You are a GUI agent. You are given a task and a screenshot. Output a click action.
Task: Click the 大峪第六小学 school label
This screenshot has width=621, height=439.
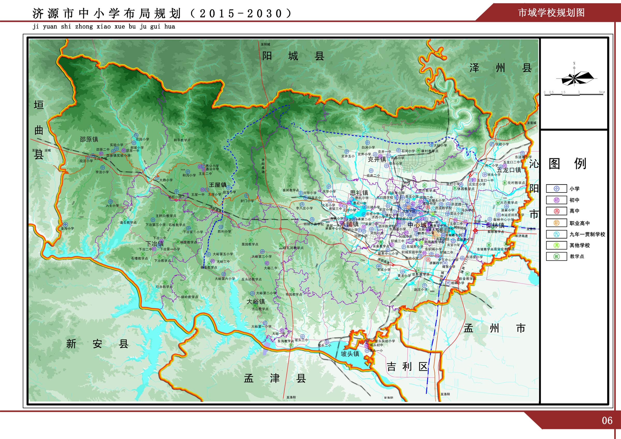225,278
